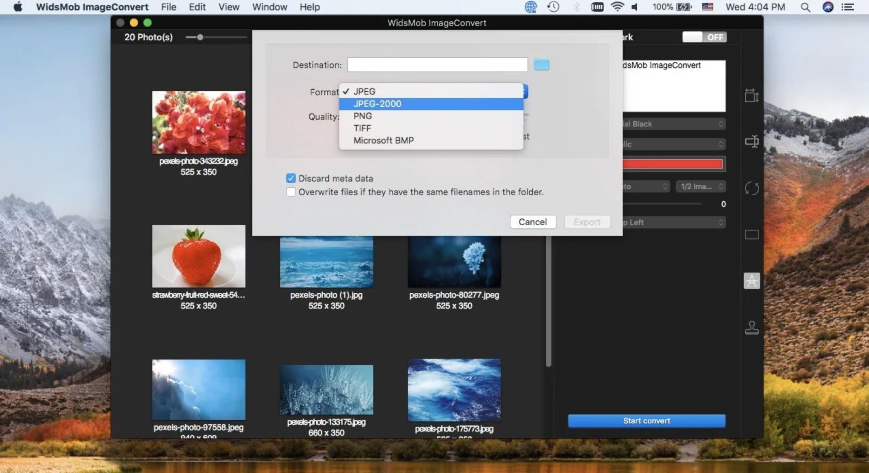Screen dimensions: 869x473
Task: Toggle the watermark OFF switch
Action: pyautogui.click(x=704, y=37)
